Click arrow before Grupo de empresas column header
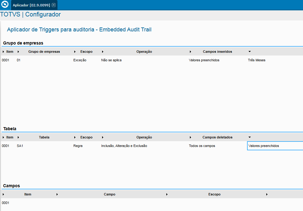Screen dimensions: 303x211 [18, 52]
